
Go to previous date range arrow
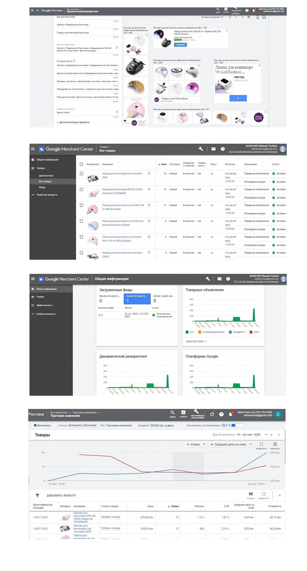[271, 435]
